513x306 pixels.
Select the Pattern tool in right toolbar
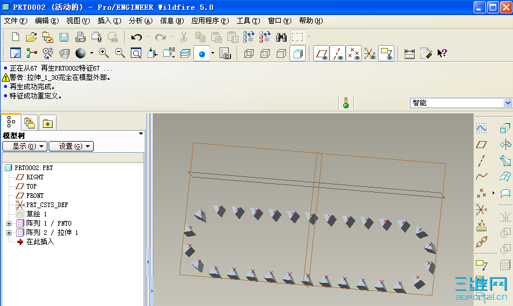pos(505,265)
